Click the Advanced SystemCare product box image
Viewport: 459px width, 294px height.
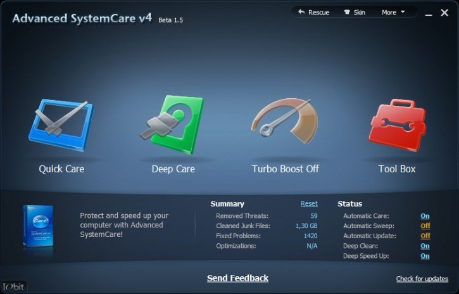click(38, 227)
